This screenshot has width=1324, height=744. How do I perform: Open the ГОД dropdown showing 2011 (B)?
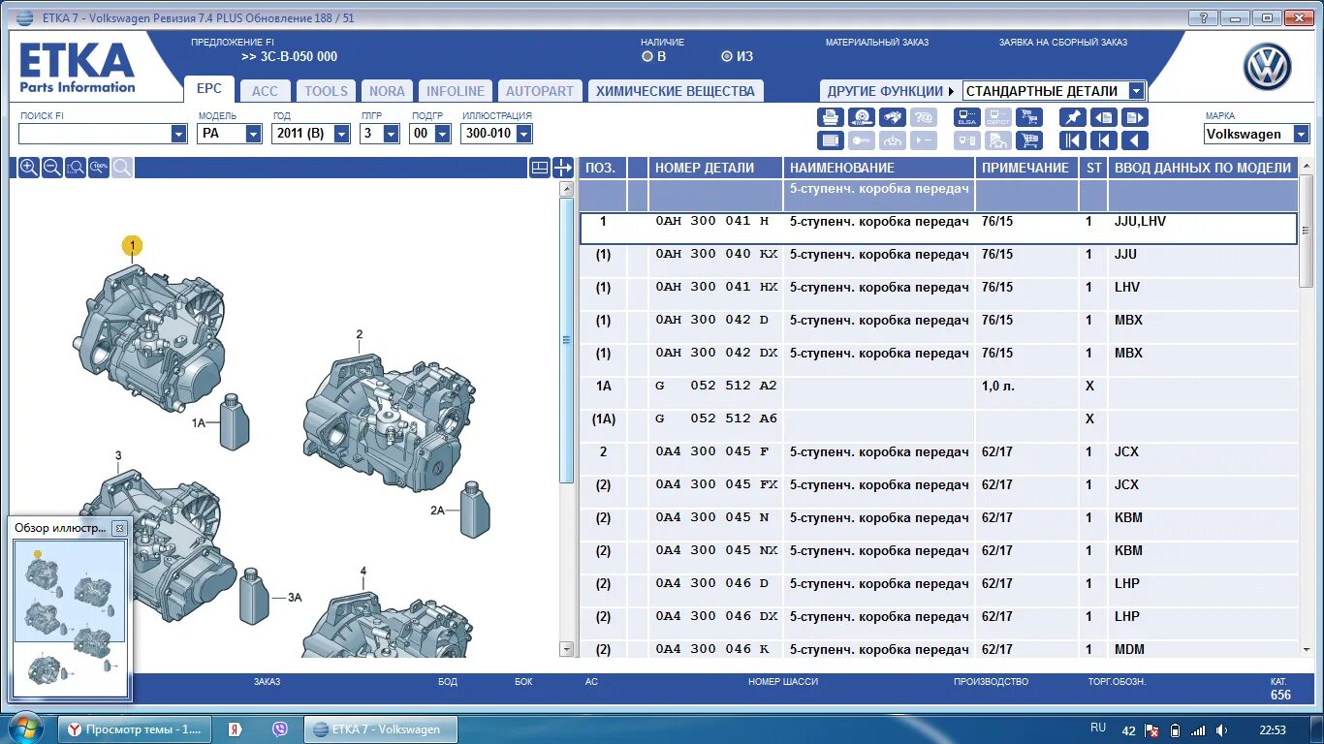click(341, 134)
